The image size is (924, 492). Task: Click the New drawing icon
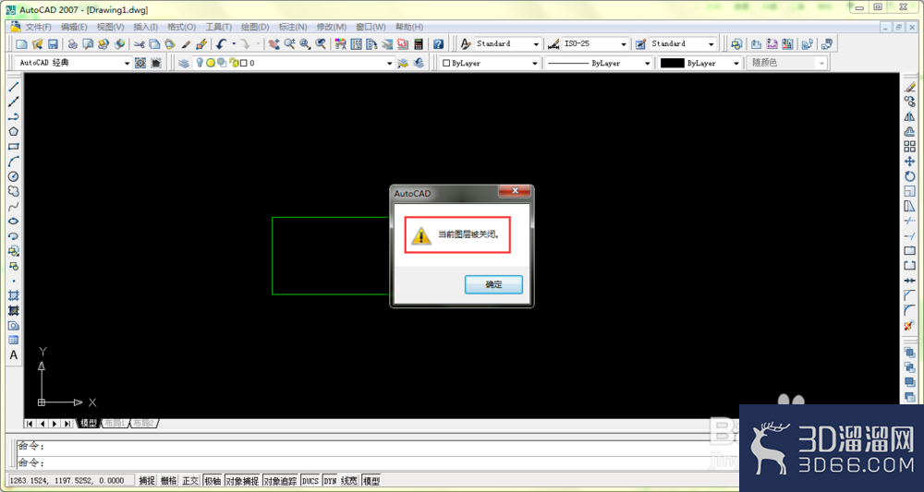pos(21,44)
